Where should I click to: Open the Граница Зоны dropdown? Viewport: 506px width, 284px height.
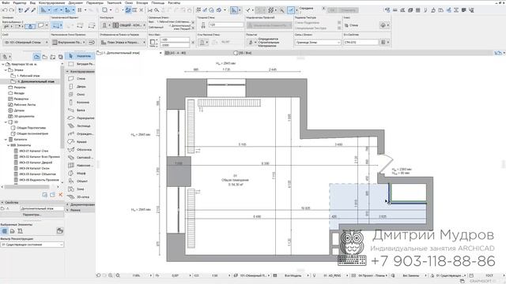(318, 42)
